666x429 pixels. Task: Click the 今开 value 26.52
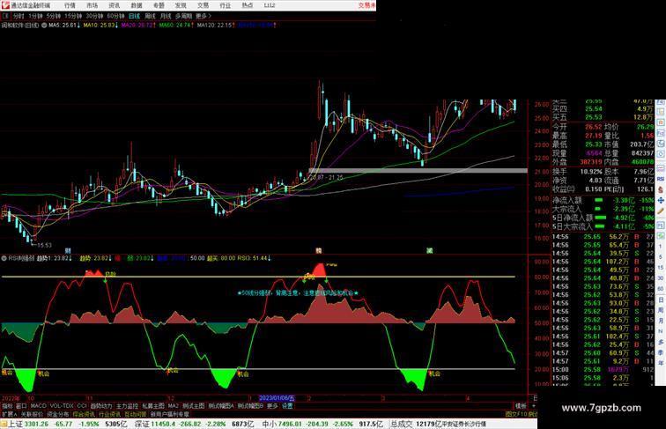click(594, 127)
